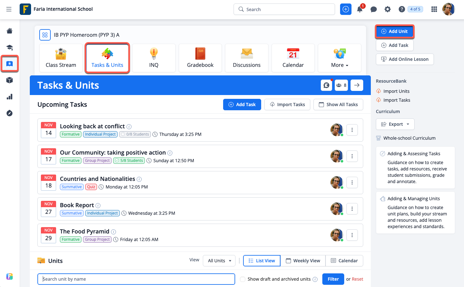Click the Search unit by name field
464x287 pixels.
point(136,279)
